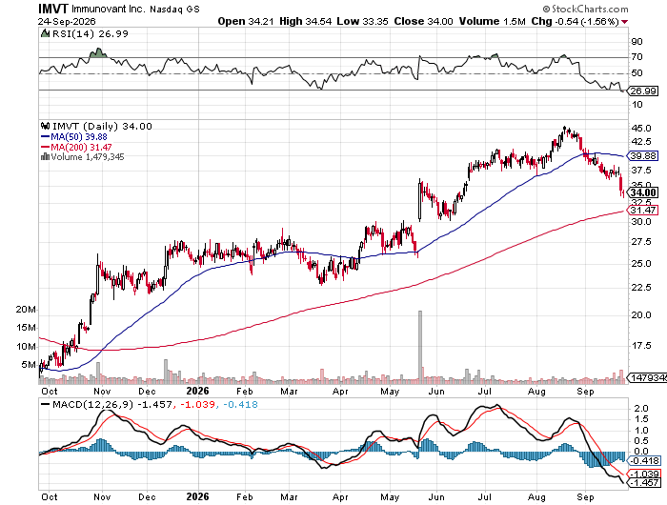Click the red down arrow after Chg percentage
667x505 pixels.
tap(624, 21)
